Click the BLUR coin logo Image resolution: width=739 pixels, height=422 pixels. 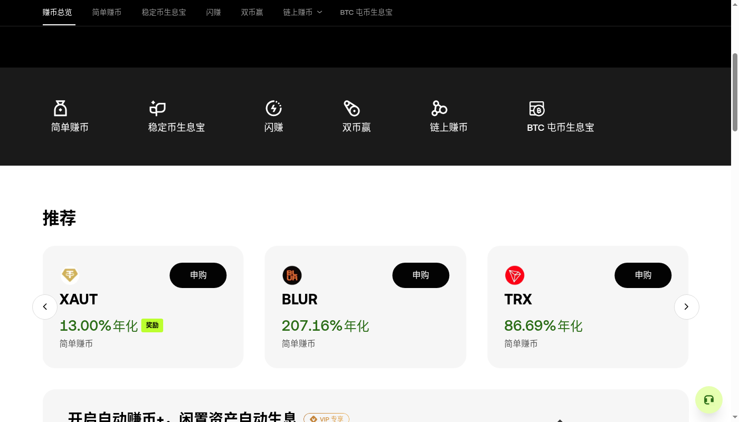(x=292, y=275)
